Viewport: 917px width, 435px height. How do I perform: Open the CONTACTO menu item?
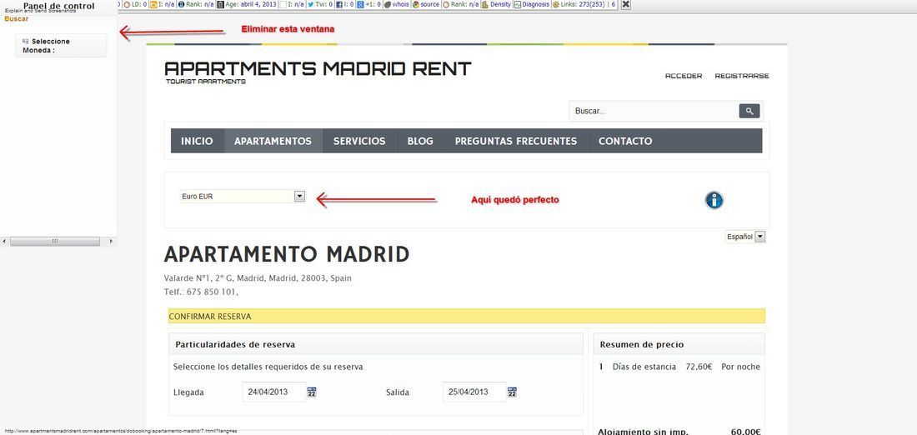(625, 141)
